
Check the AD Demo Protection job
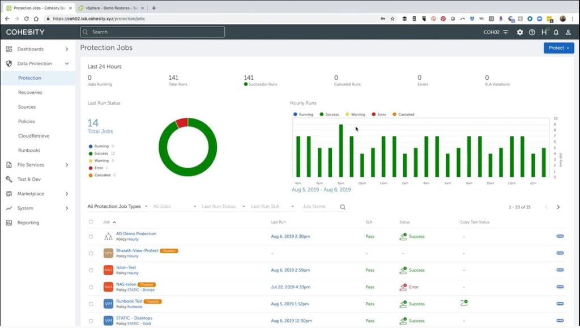click(91, 236)
